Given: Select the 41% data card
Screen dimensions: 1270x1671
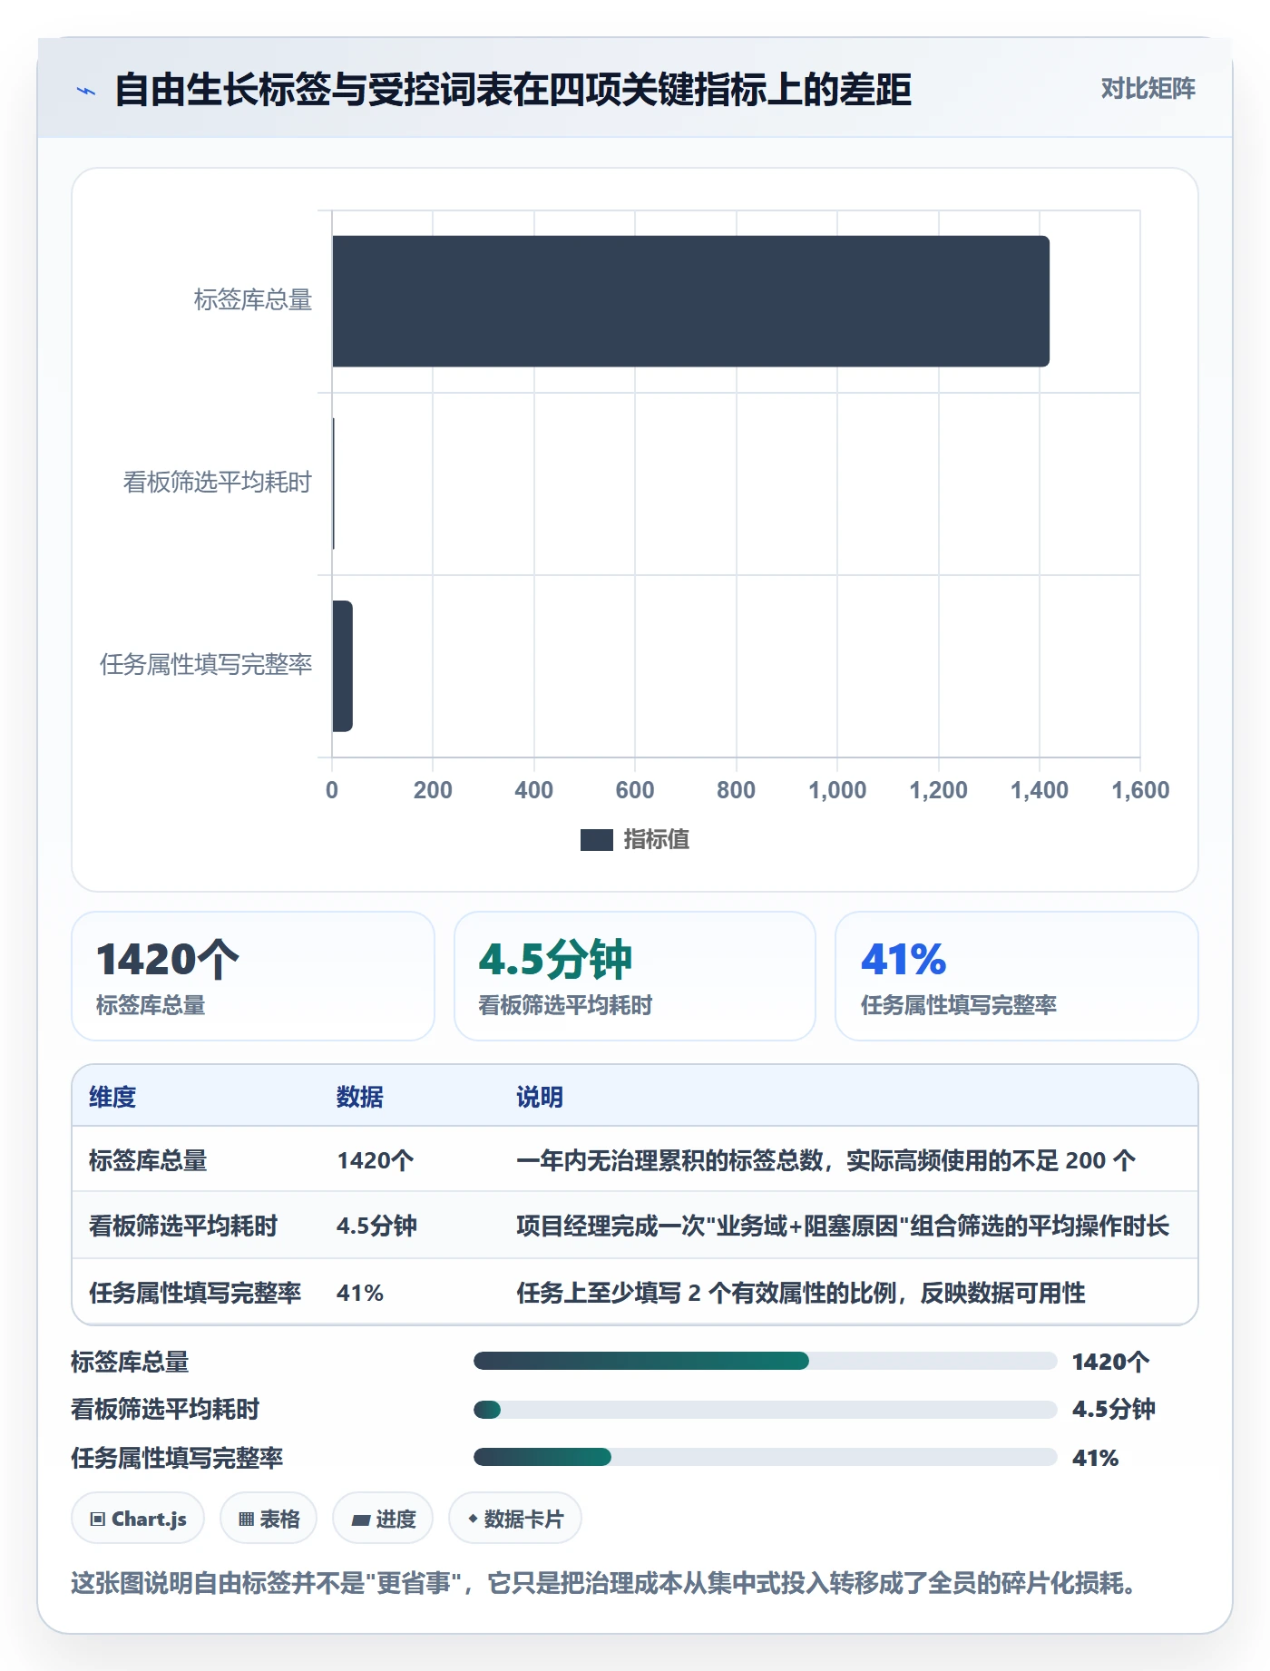Looking at the screenshot, I should (1016, 976).
